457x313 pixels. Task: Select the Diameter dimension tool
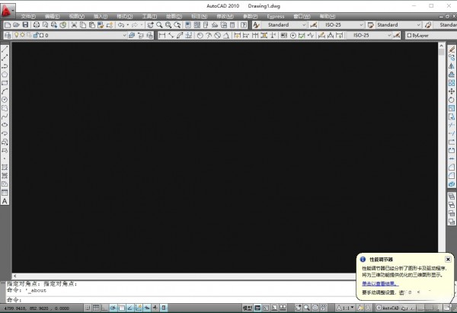217,35
